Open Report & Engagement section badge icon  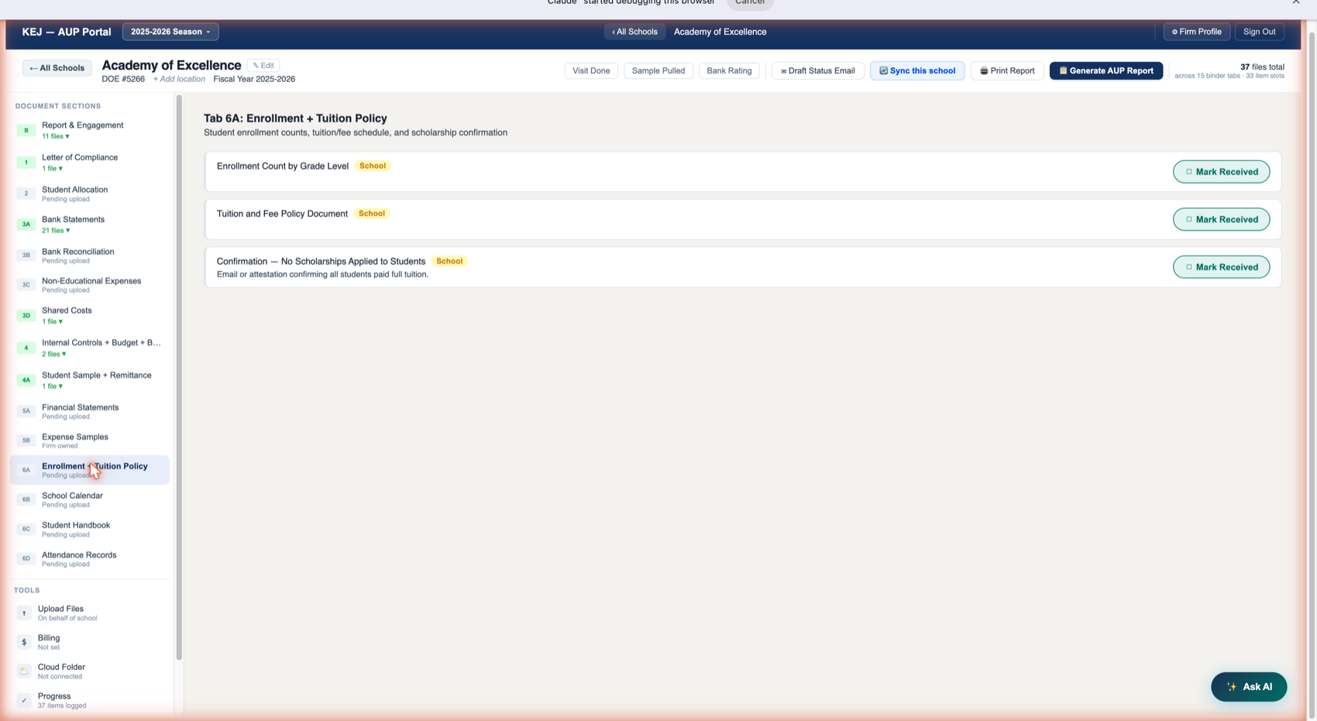(x=26, y=130)
